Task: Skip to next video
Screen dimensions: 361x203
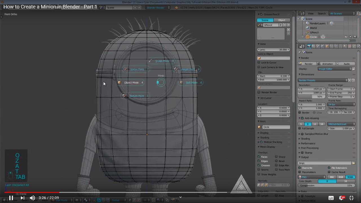Action: (x=23, y=198)
